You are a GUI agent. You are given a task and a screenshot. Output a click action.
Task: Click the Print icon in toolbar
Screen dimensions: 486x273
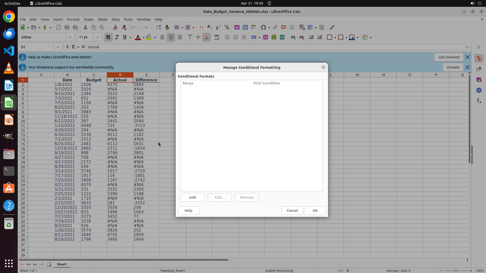tap(67, 27)
